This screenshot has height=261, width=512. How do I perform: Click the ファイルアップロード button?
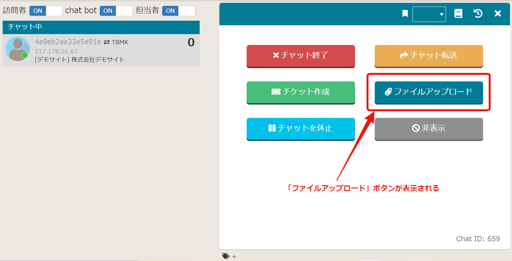pos(429,92)
